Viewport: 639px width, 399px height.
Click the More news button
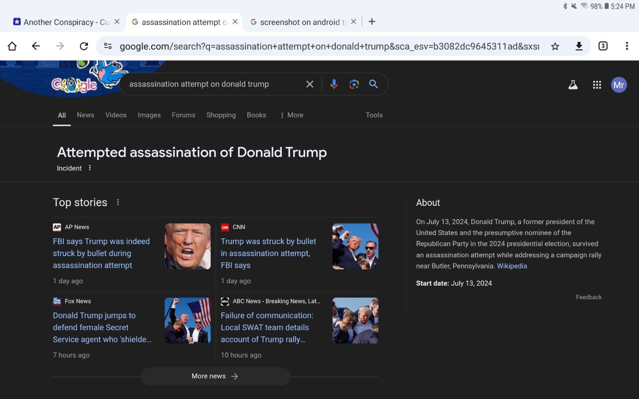215,376
